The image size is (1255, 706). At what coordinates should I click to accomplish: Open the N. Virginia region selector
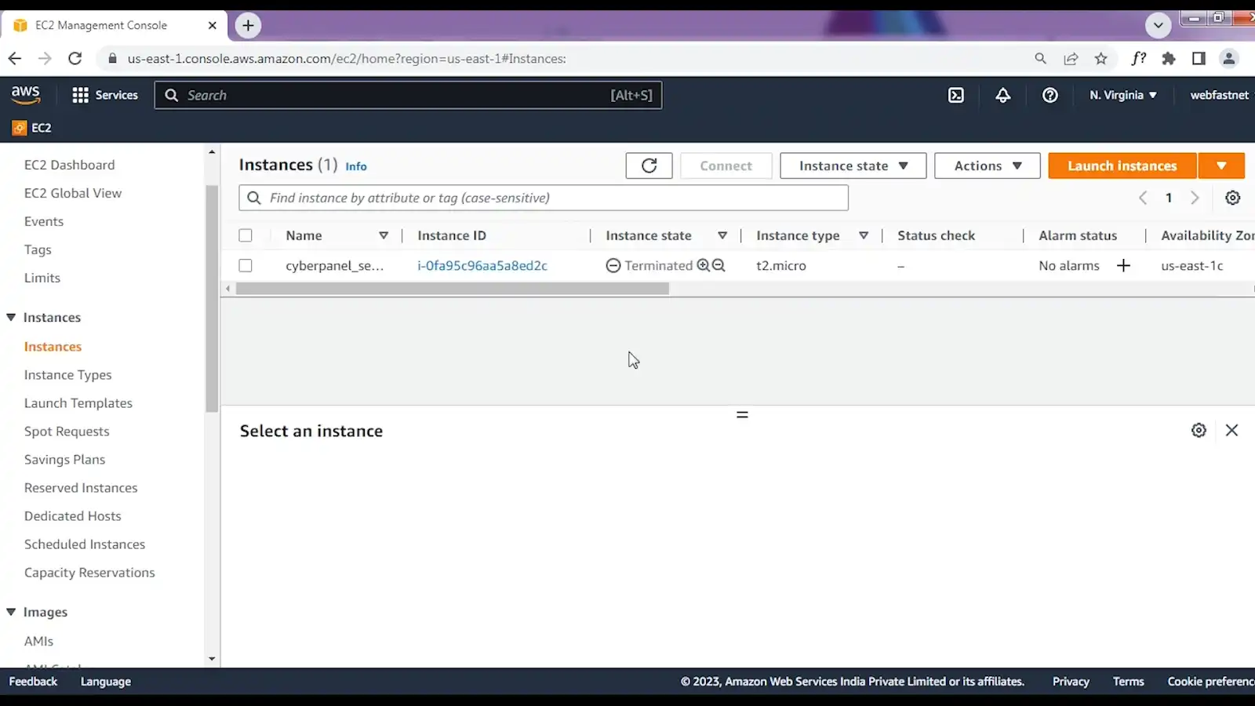[x=1123, y=95]
